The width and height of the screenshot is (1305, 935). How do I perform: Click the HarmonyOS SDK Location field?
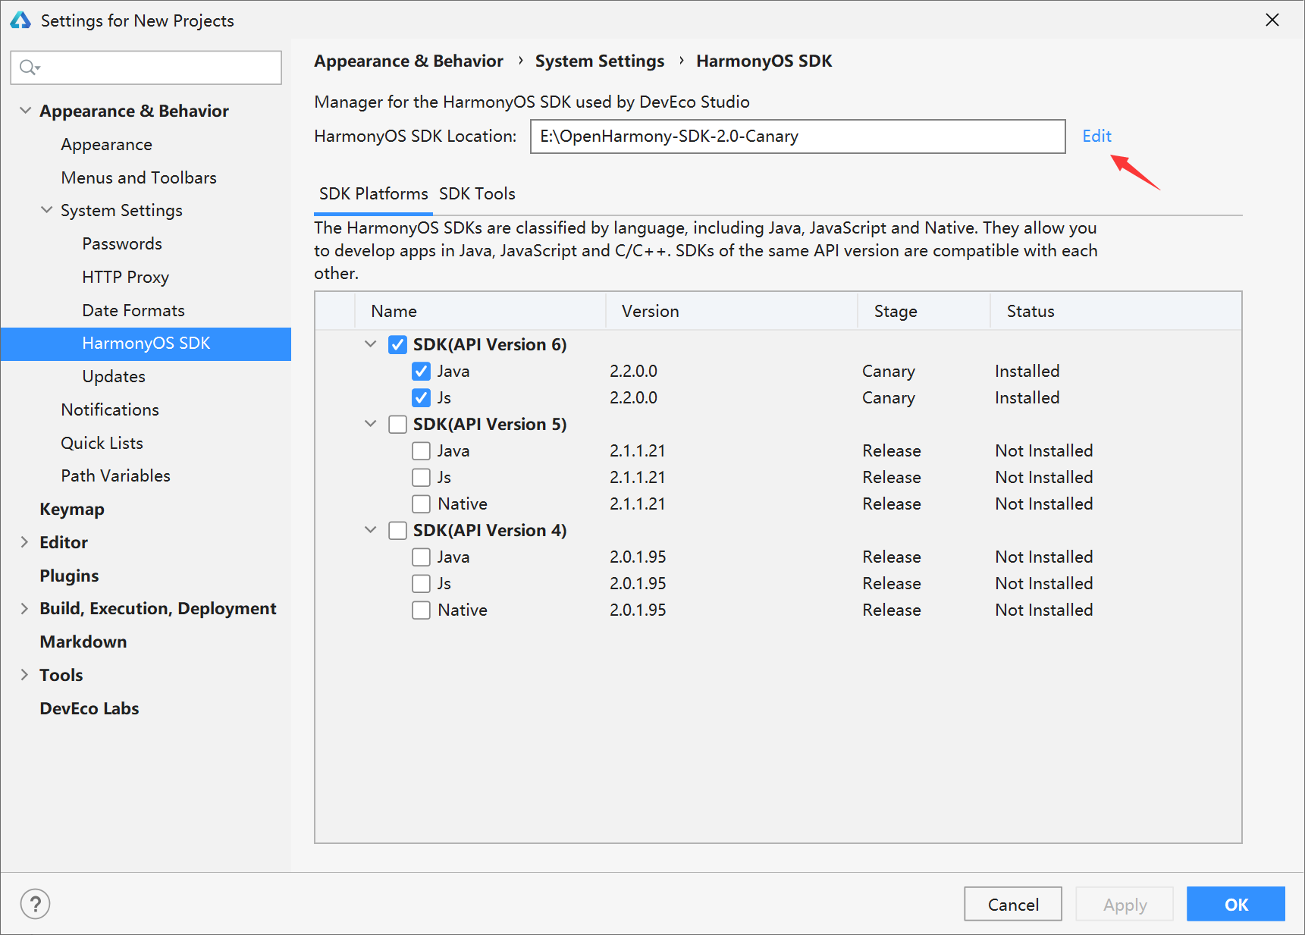click(798, 136)
